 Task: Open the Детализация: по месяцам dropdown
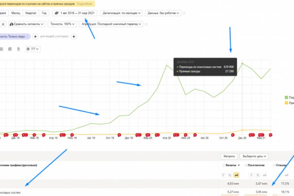tap(121, 13)
